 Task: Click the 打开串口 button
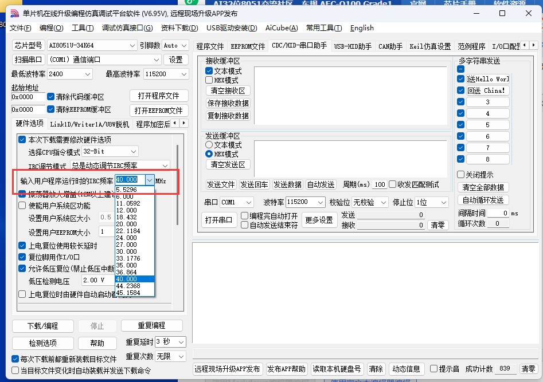[x=219, y=220]
